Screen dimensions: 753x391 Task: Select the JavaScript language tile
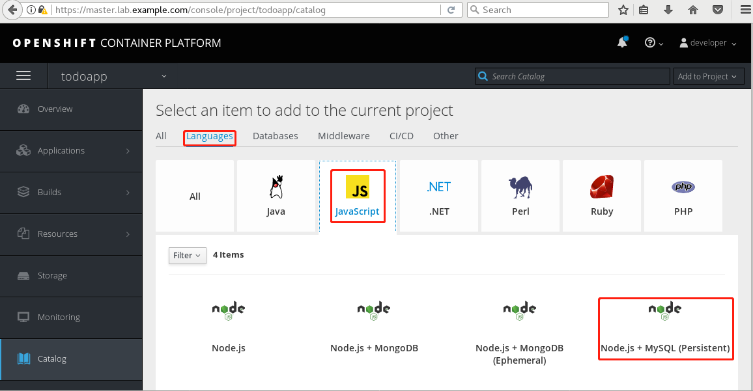click(358, 196)
